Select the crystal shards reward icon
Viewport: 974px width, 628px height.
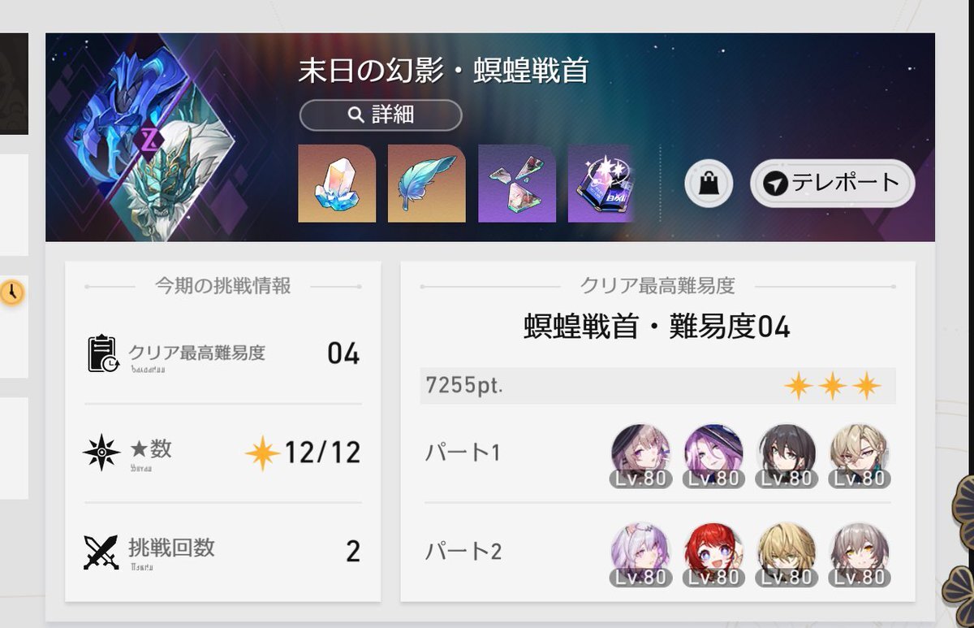[x=517, y=184]
